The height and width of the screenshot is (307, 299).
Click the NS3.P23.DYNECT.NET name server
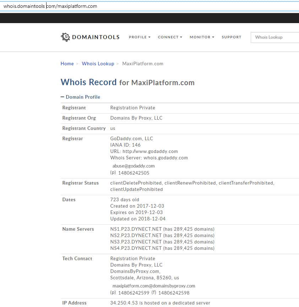click(x=136, y=242)
